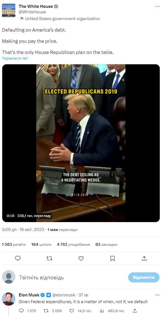Click the Відповісти reply button
Viewport: 162px width, 316px height.
pyautogui.click(x=144, y=277)
